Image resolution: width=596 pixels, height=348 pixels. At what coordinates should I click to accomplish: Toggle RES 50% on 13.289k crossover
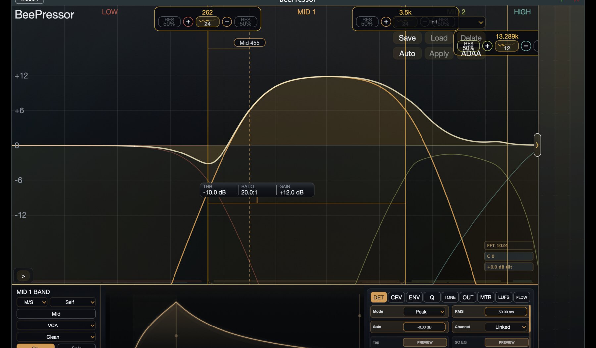[469, 46]
